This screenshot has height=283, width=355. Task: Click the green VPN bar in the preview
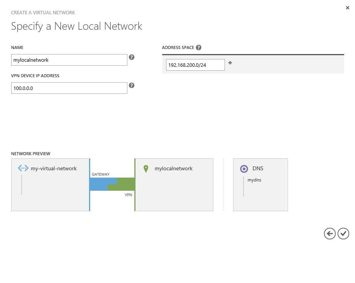127,184
